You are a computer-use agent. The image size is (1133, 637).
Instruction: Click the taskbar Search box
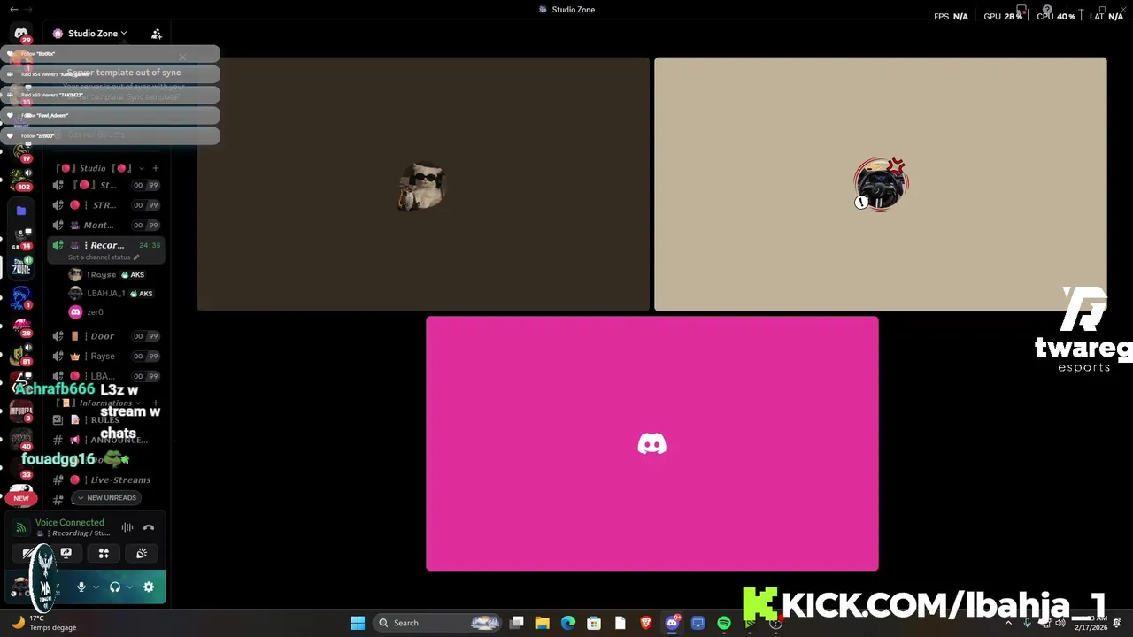point(438,623)
